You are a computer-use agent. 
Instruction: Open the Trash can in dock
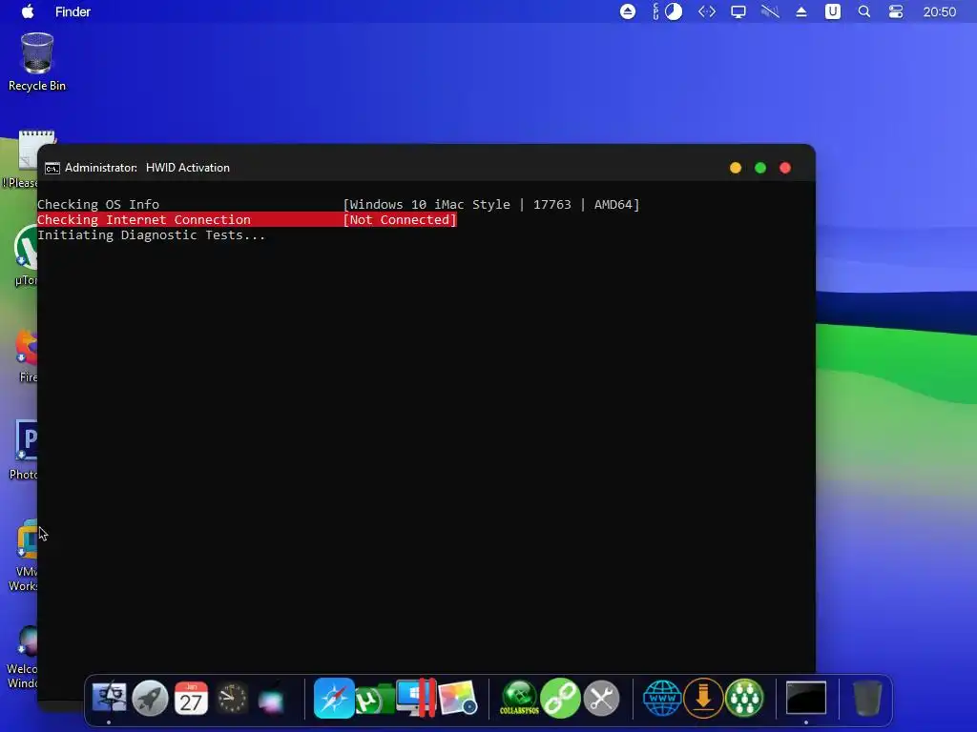pyautogui.click(x=866, y=698)
